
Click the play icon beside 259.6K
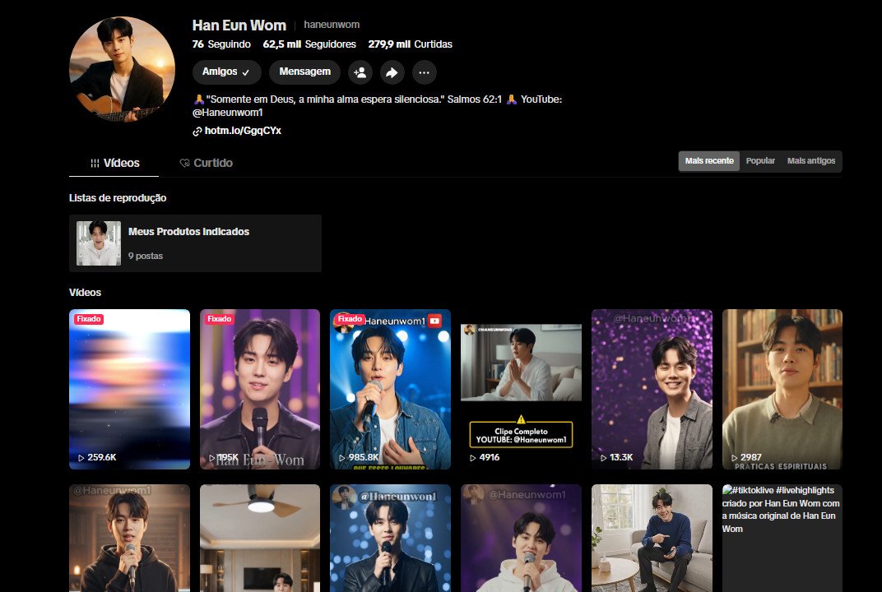81,458
